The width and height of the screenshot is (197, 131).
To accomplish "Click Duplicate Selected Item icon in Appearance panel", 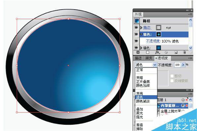I will point(176,52).
